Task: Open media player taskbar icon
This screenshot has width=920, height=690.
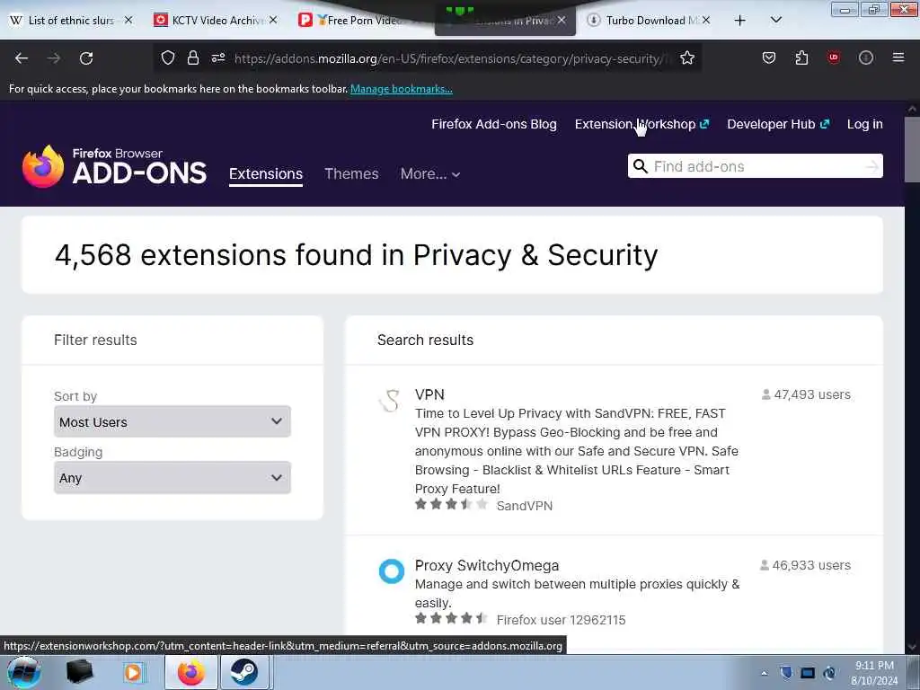Action: [x=133, y=672]
